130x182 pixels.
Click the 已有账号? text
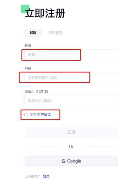pos(32,176)
